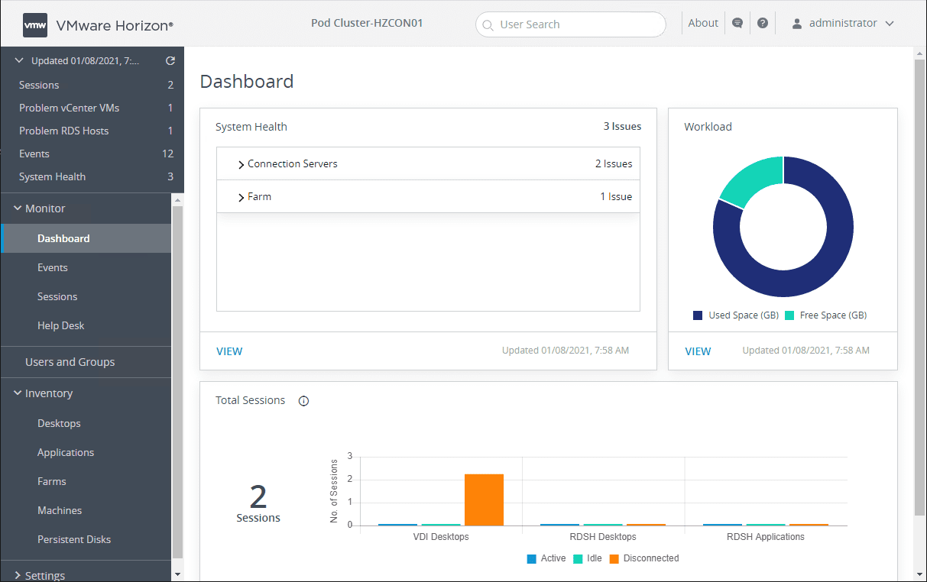The height and width of the screenshot is (582, 927).
Task: Click the 'RDSH Desktops' chart axis label
Action: click(603, 537)
